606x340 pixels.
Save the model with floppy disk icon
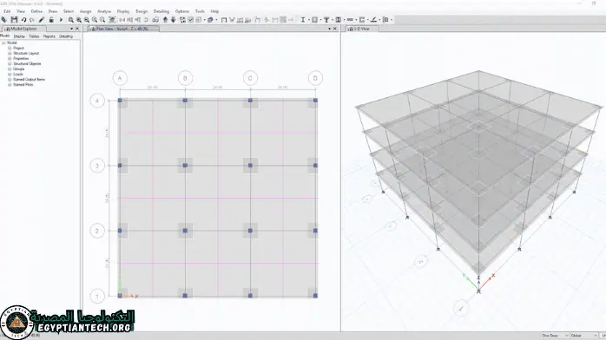pos(14,20)
